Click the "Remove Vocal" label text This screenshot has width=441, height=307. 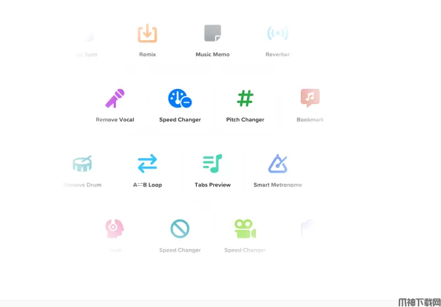point(115,120)
